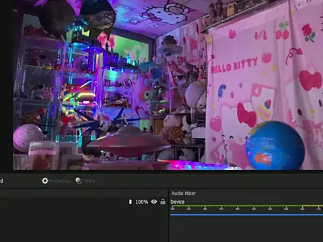Toggle source visibility with eye icon
Viewport: 323px width, 242px height.
[x=154, y=202]
